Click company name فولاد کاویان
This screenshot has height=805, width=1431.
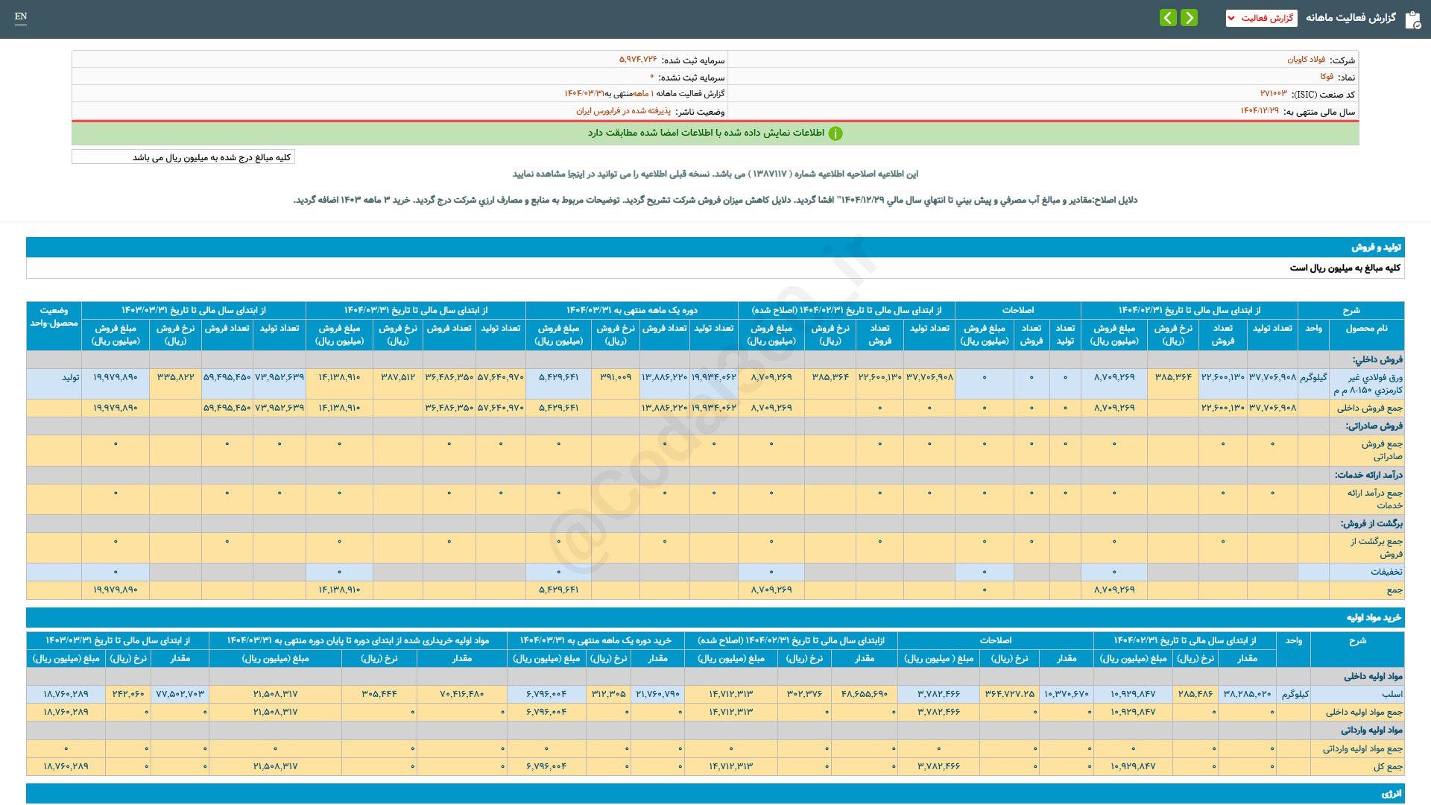1306,60
